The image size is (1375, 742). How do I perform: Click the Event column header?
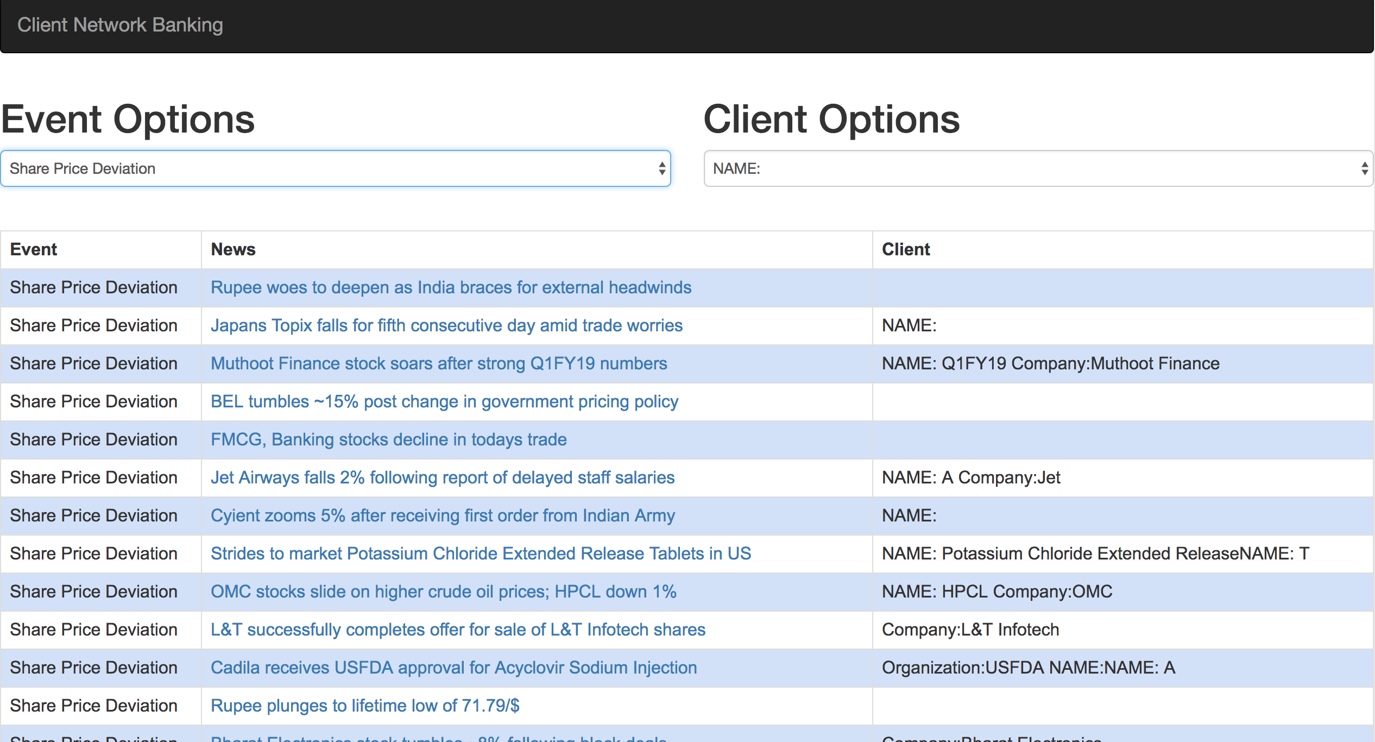[x=34, y=249]
